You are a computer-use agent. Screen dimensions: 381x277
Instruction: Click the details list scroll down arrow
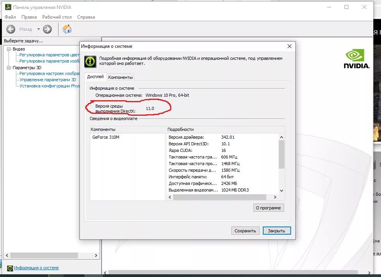tap(281, 190)
